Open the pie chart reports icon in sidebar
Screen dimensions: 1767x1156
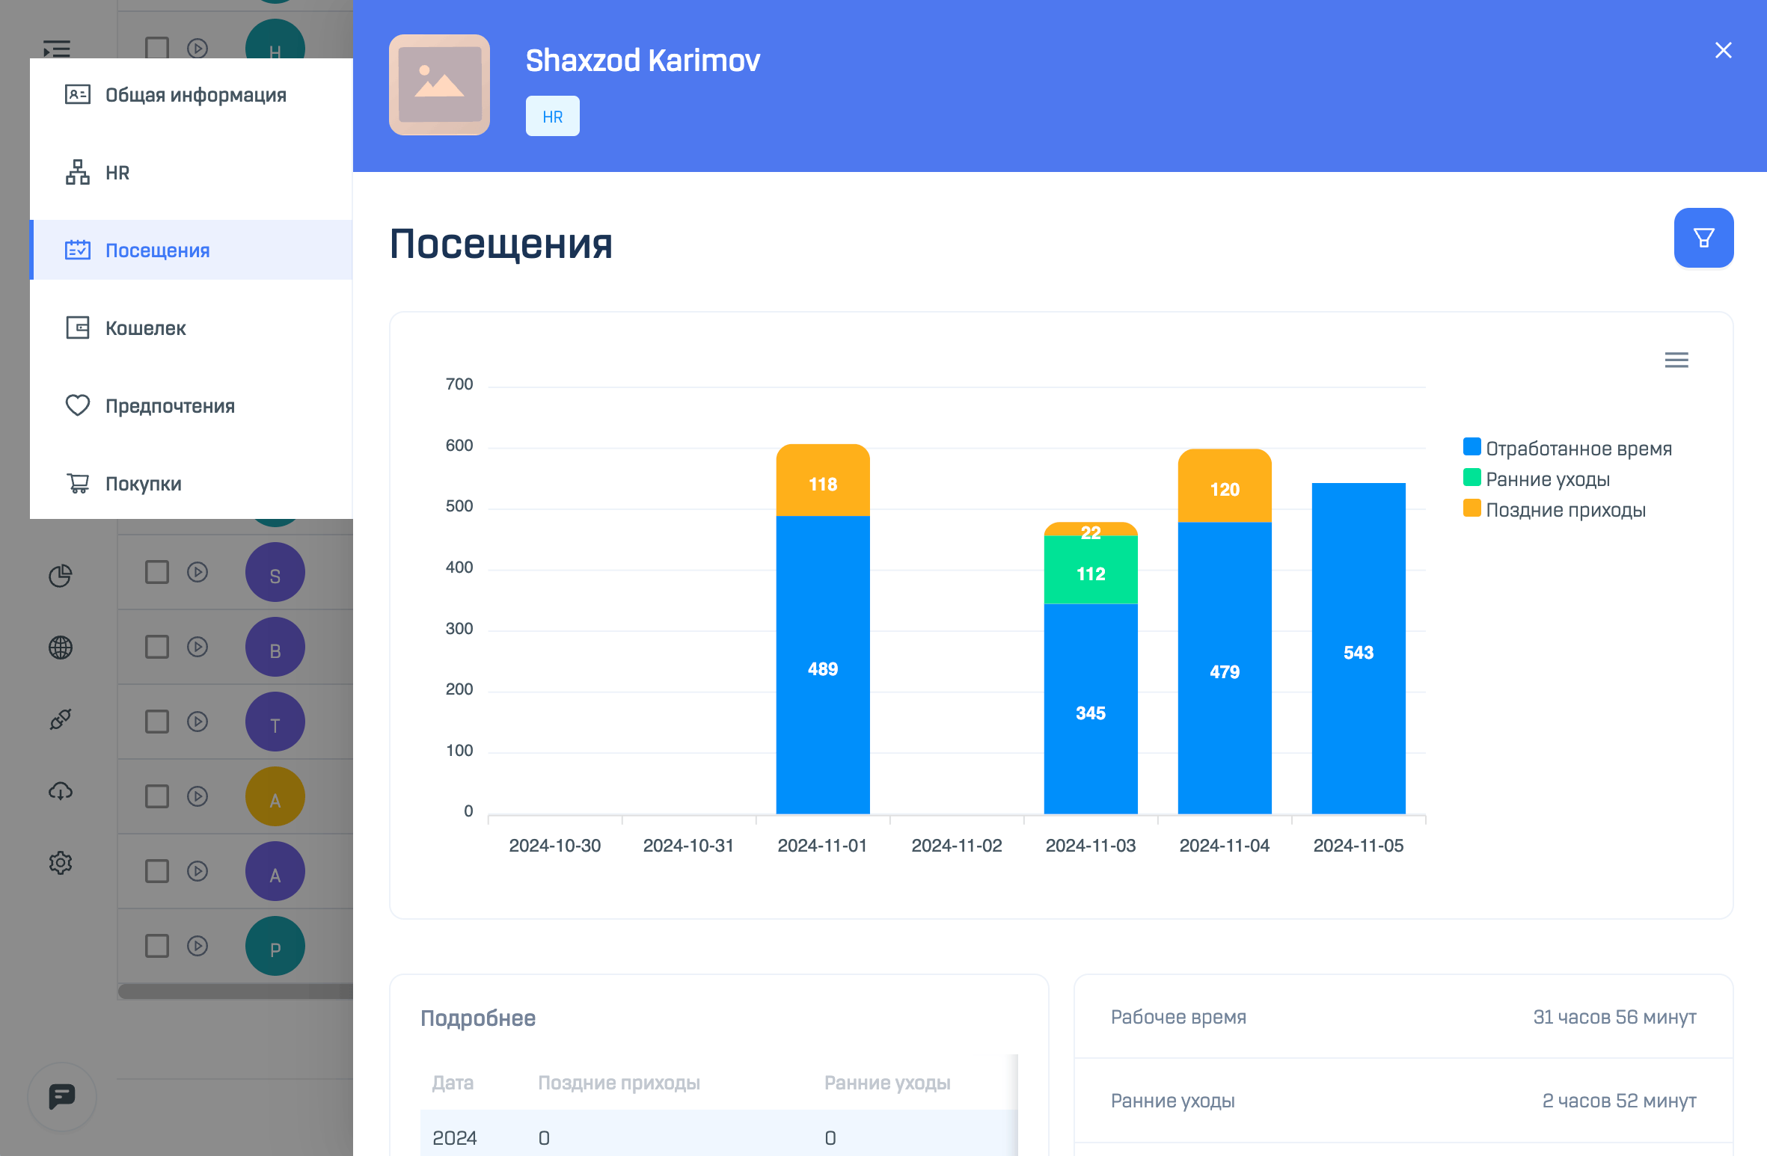(61, 576)
